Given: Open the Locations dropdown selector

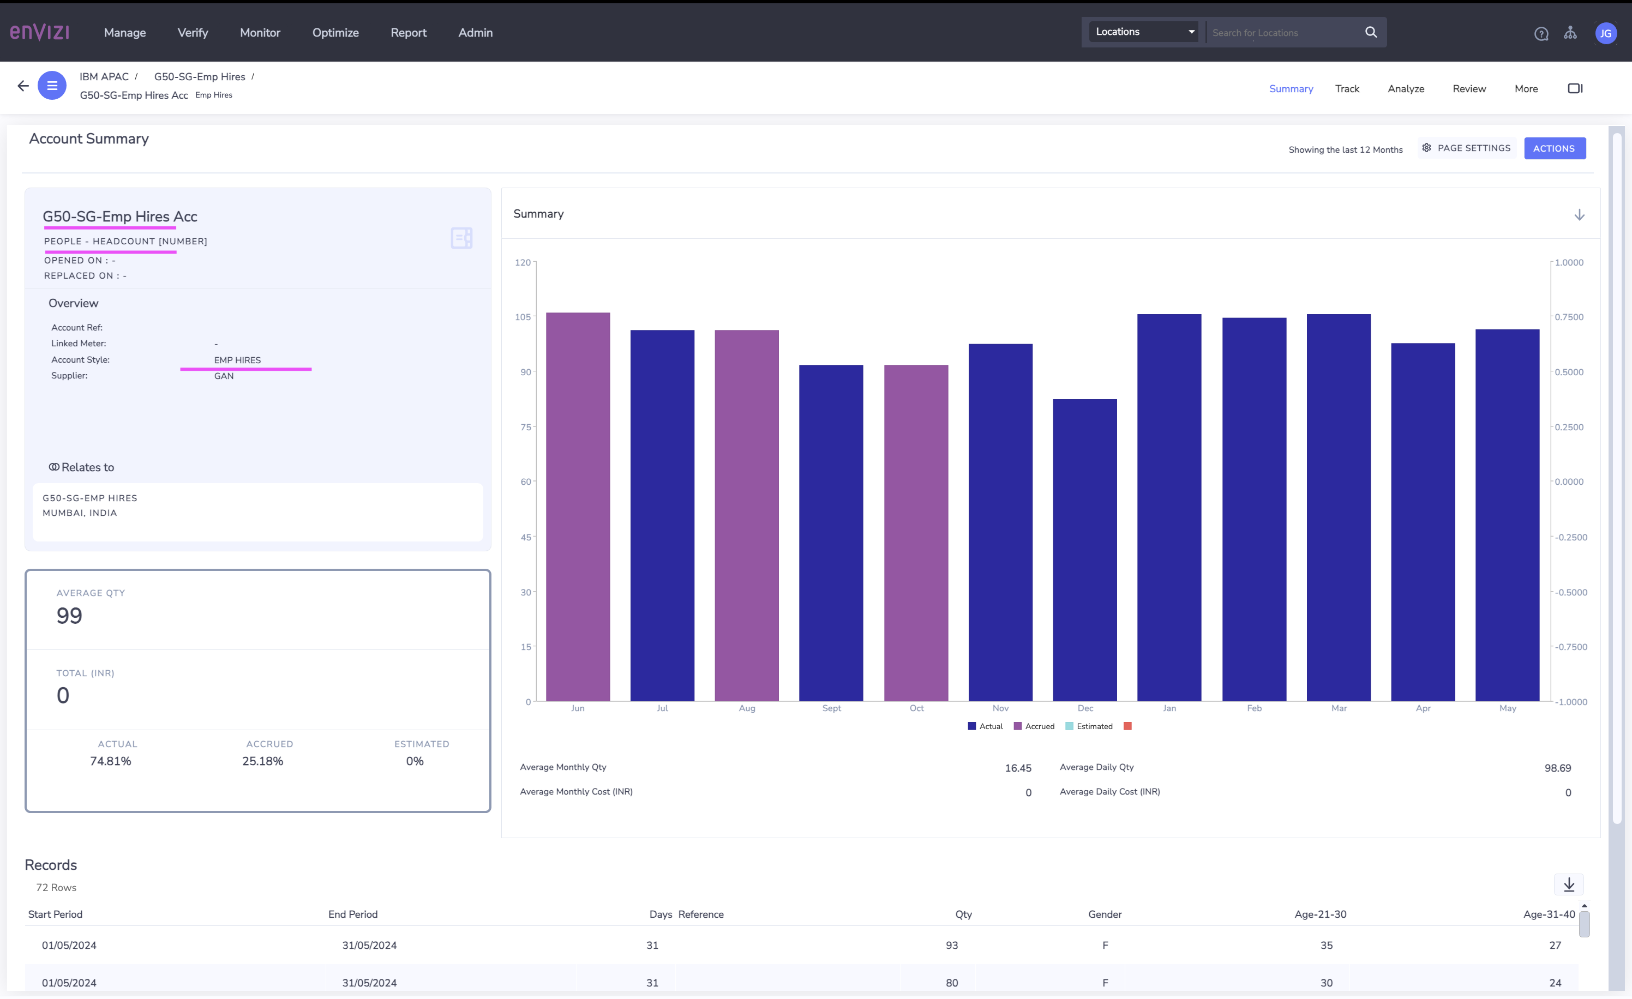Looking at the screenshot, I should (x=1143, y=31).
